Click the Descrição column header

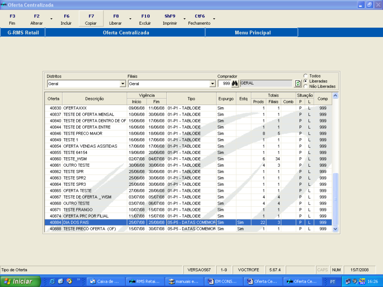(94, 99)
